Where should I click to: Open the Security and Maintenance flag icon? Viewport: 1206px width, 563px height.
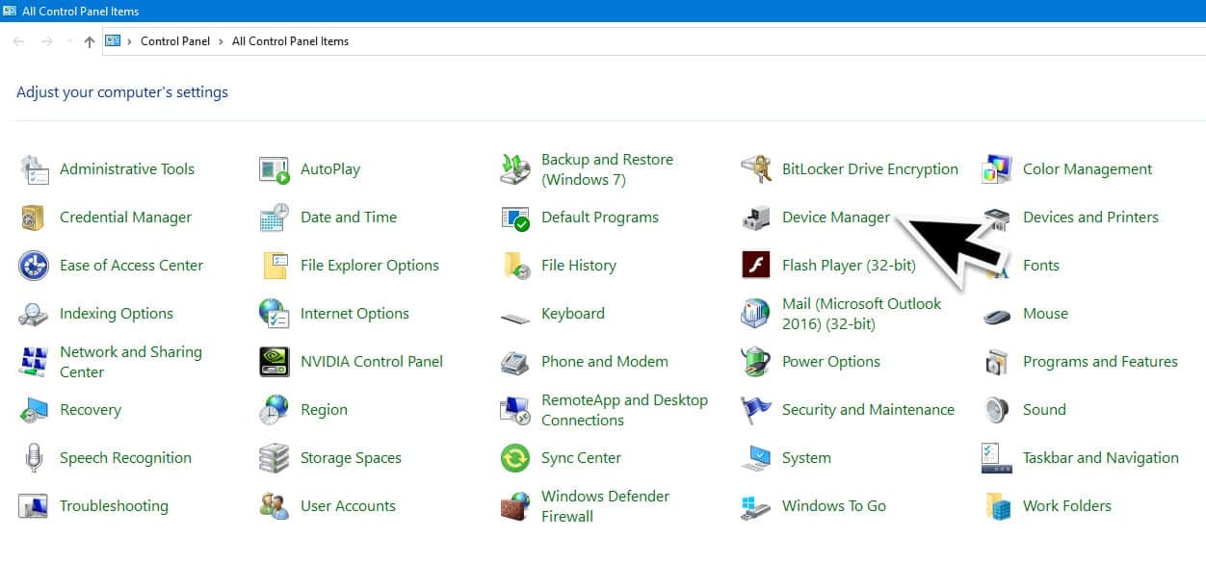tap(756, 410)
